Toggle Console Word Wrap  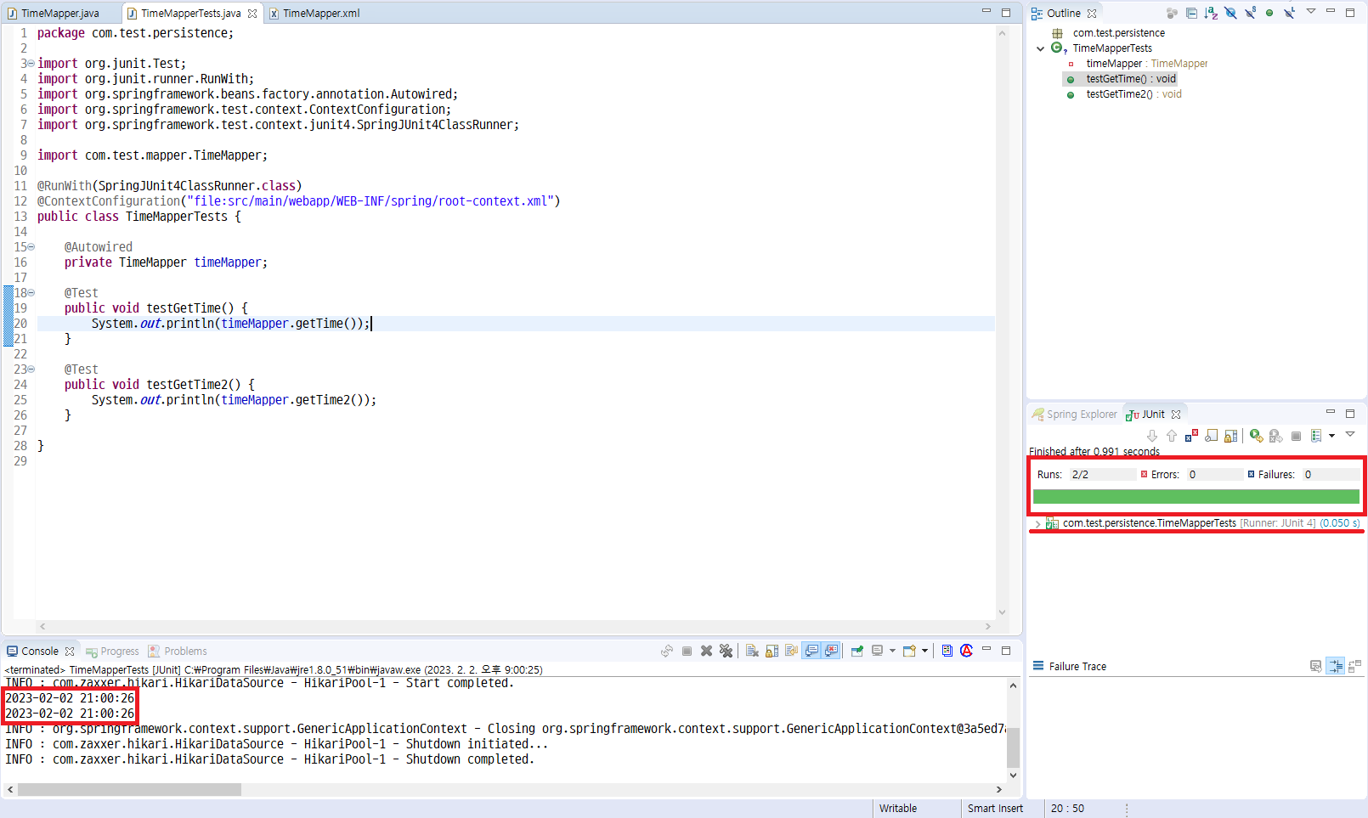791,651
